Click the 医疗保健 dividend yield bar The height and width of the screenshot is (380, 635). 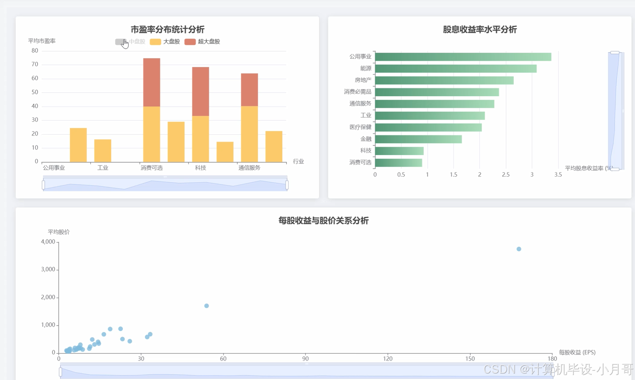(428, 128)
